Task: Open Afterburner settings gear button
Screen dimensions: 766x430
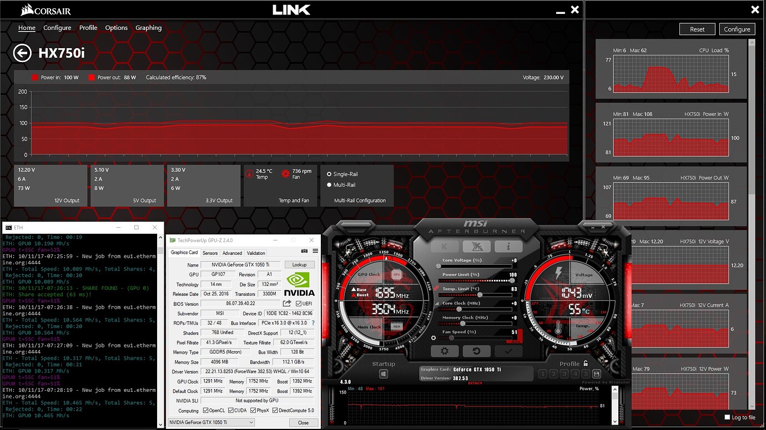Action: point(445,351)
